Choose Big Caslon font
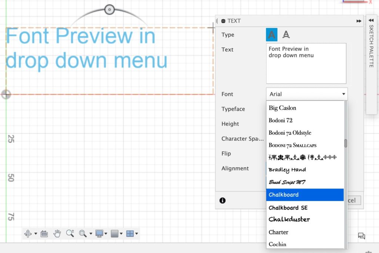This screenshot has width=379, height=253. (x=305, y=108)
